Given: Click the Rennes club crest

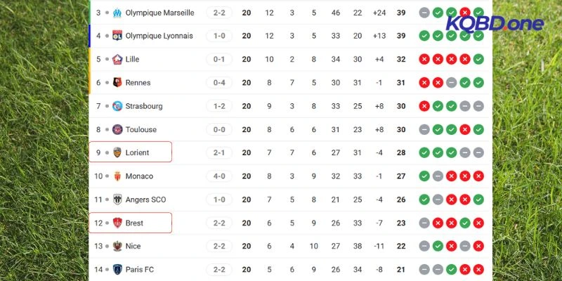Looking at the screenshot, I should click(117, 83).
